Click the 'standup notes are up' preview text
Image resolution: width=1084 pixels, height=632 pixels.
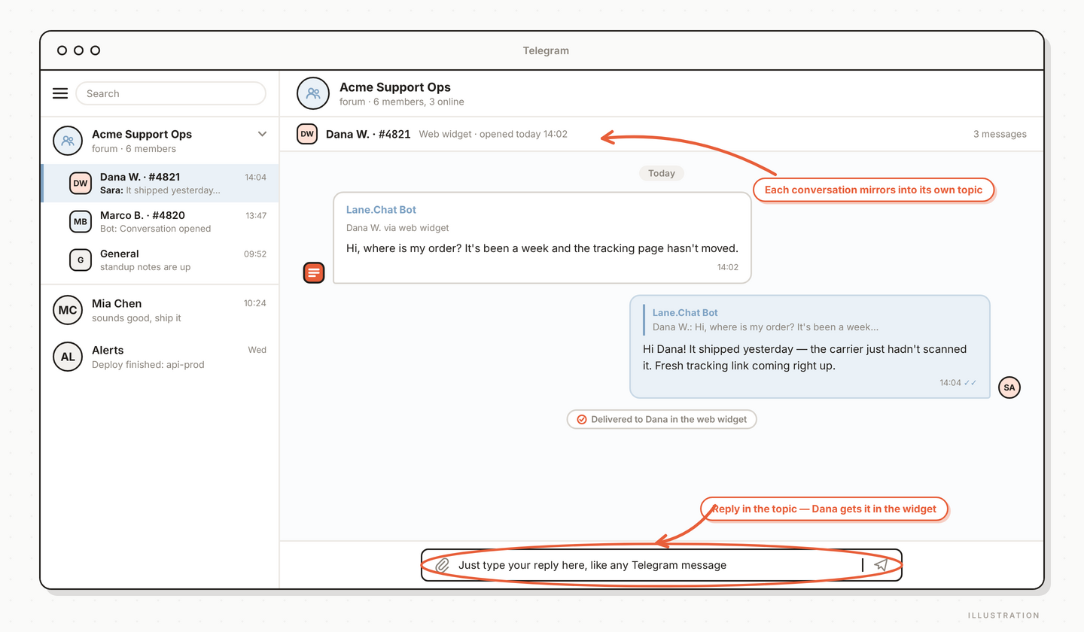(x=145, y=267)
